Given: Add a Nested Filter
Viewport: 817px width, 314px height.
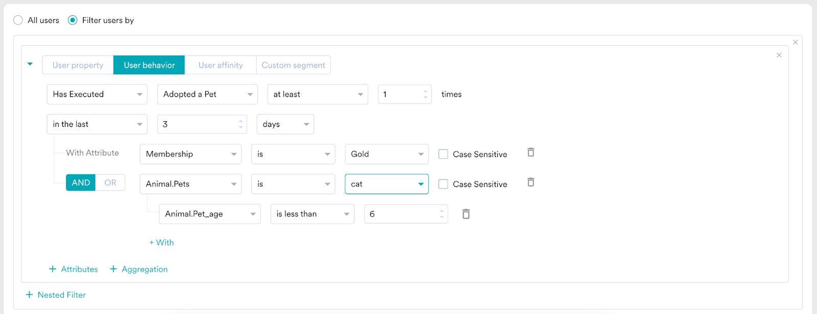Looking at the screenshot, I should [x=56, y=295].
